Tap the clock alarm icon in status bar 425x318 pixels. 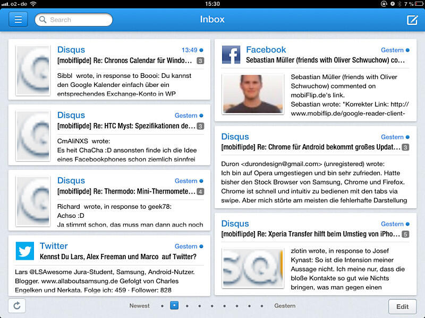[393, 4]
